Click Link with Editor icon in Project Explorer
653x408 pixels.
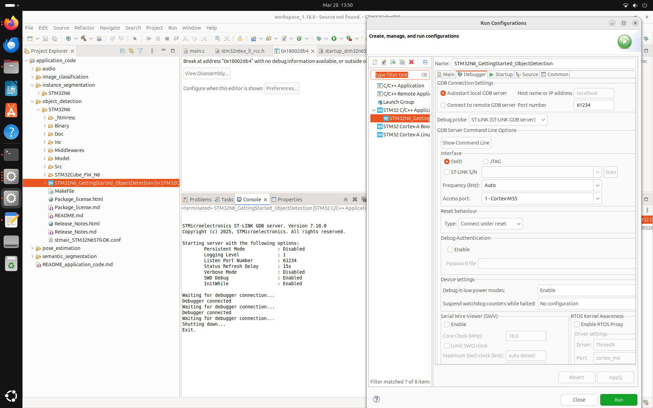pos(131,51)
